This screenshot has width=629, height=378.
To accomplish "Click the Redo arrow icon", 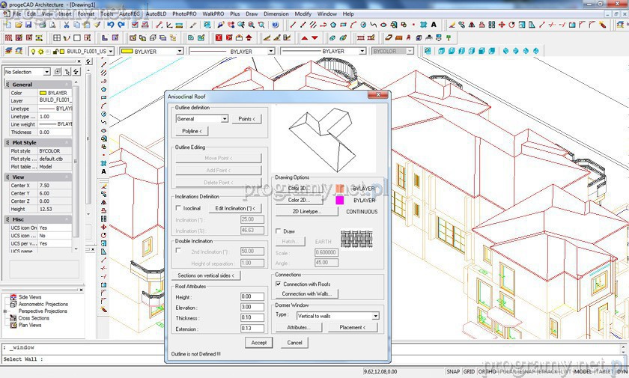I will (x=122, y=25).
